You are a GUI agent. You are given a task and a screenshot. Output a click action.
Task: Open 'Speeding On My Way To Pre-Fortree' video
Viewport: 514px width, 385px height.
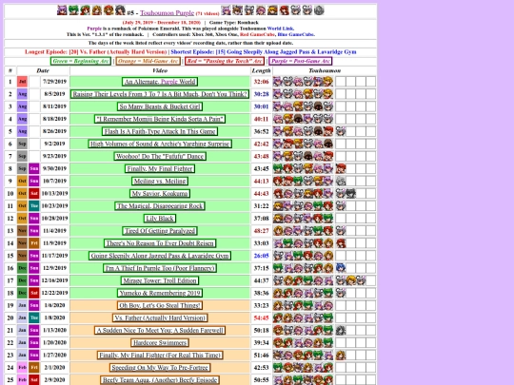160,368
